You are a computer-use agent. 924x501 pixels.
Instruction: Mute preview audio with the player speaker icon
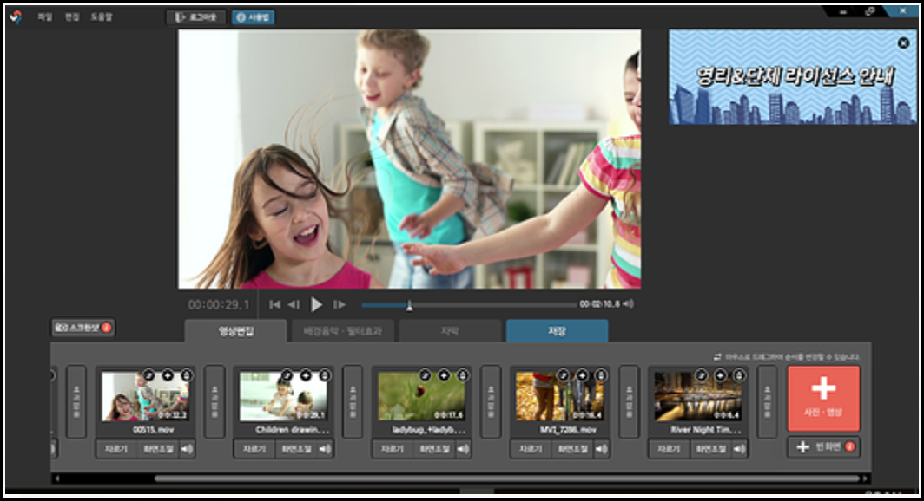(628, 304)
